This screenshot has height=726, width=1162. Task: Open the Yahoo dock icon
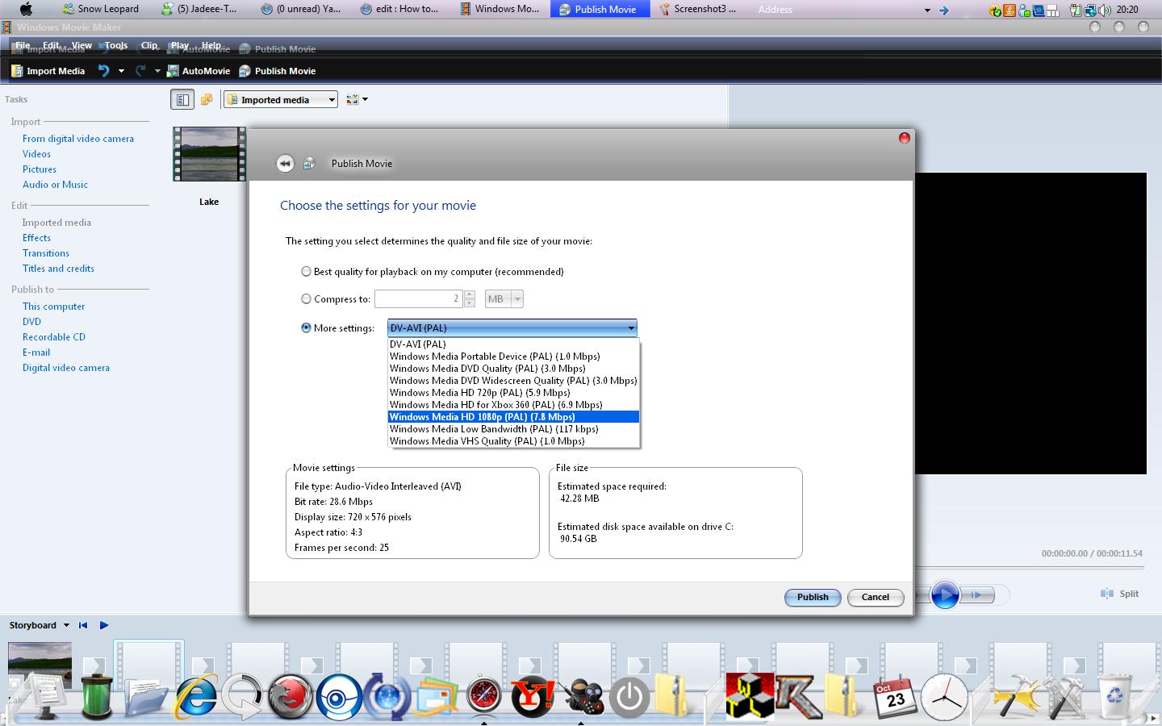[533, 695]
